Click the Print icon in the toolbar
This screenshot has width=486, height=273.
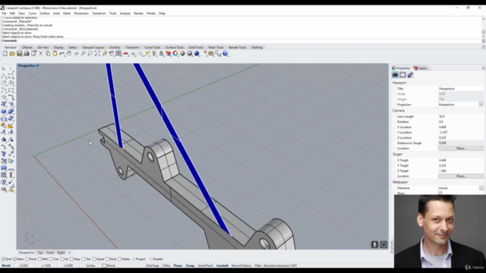[27, 54]
